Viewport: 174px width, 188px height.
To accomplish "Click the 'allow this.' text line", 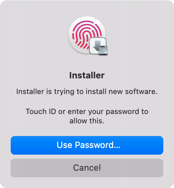I will pos(87,121).
